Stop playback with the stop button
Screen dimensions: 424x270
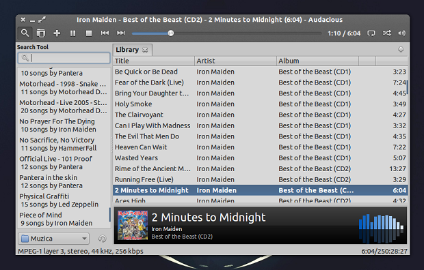coord(89,33)
